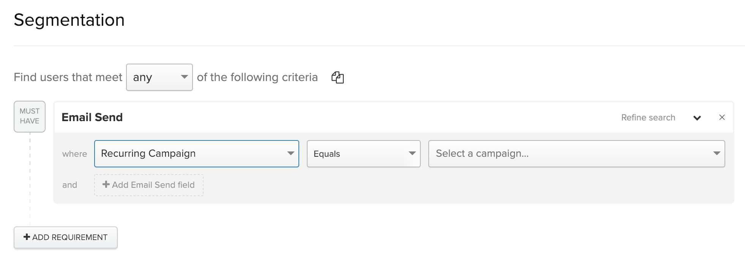Click the 'where' label in the rule row

74,154
